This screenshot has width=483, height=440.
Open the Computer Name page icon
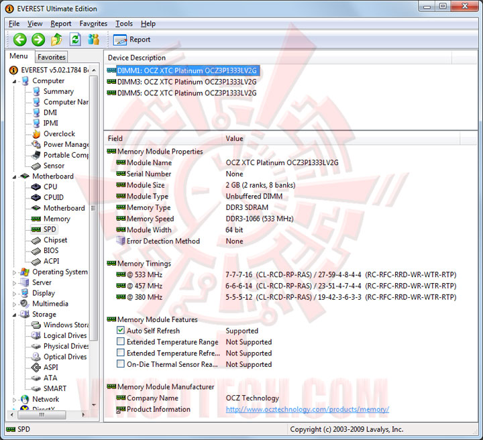tap(36, 102)
